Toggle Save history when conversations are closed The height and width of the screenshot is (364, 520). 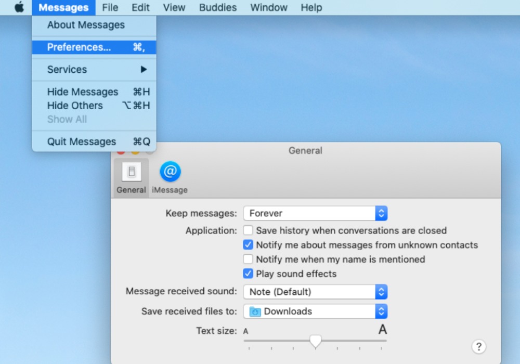pyautogui.click(x=248, y=230)
